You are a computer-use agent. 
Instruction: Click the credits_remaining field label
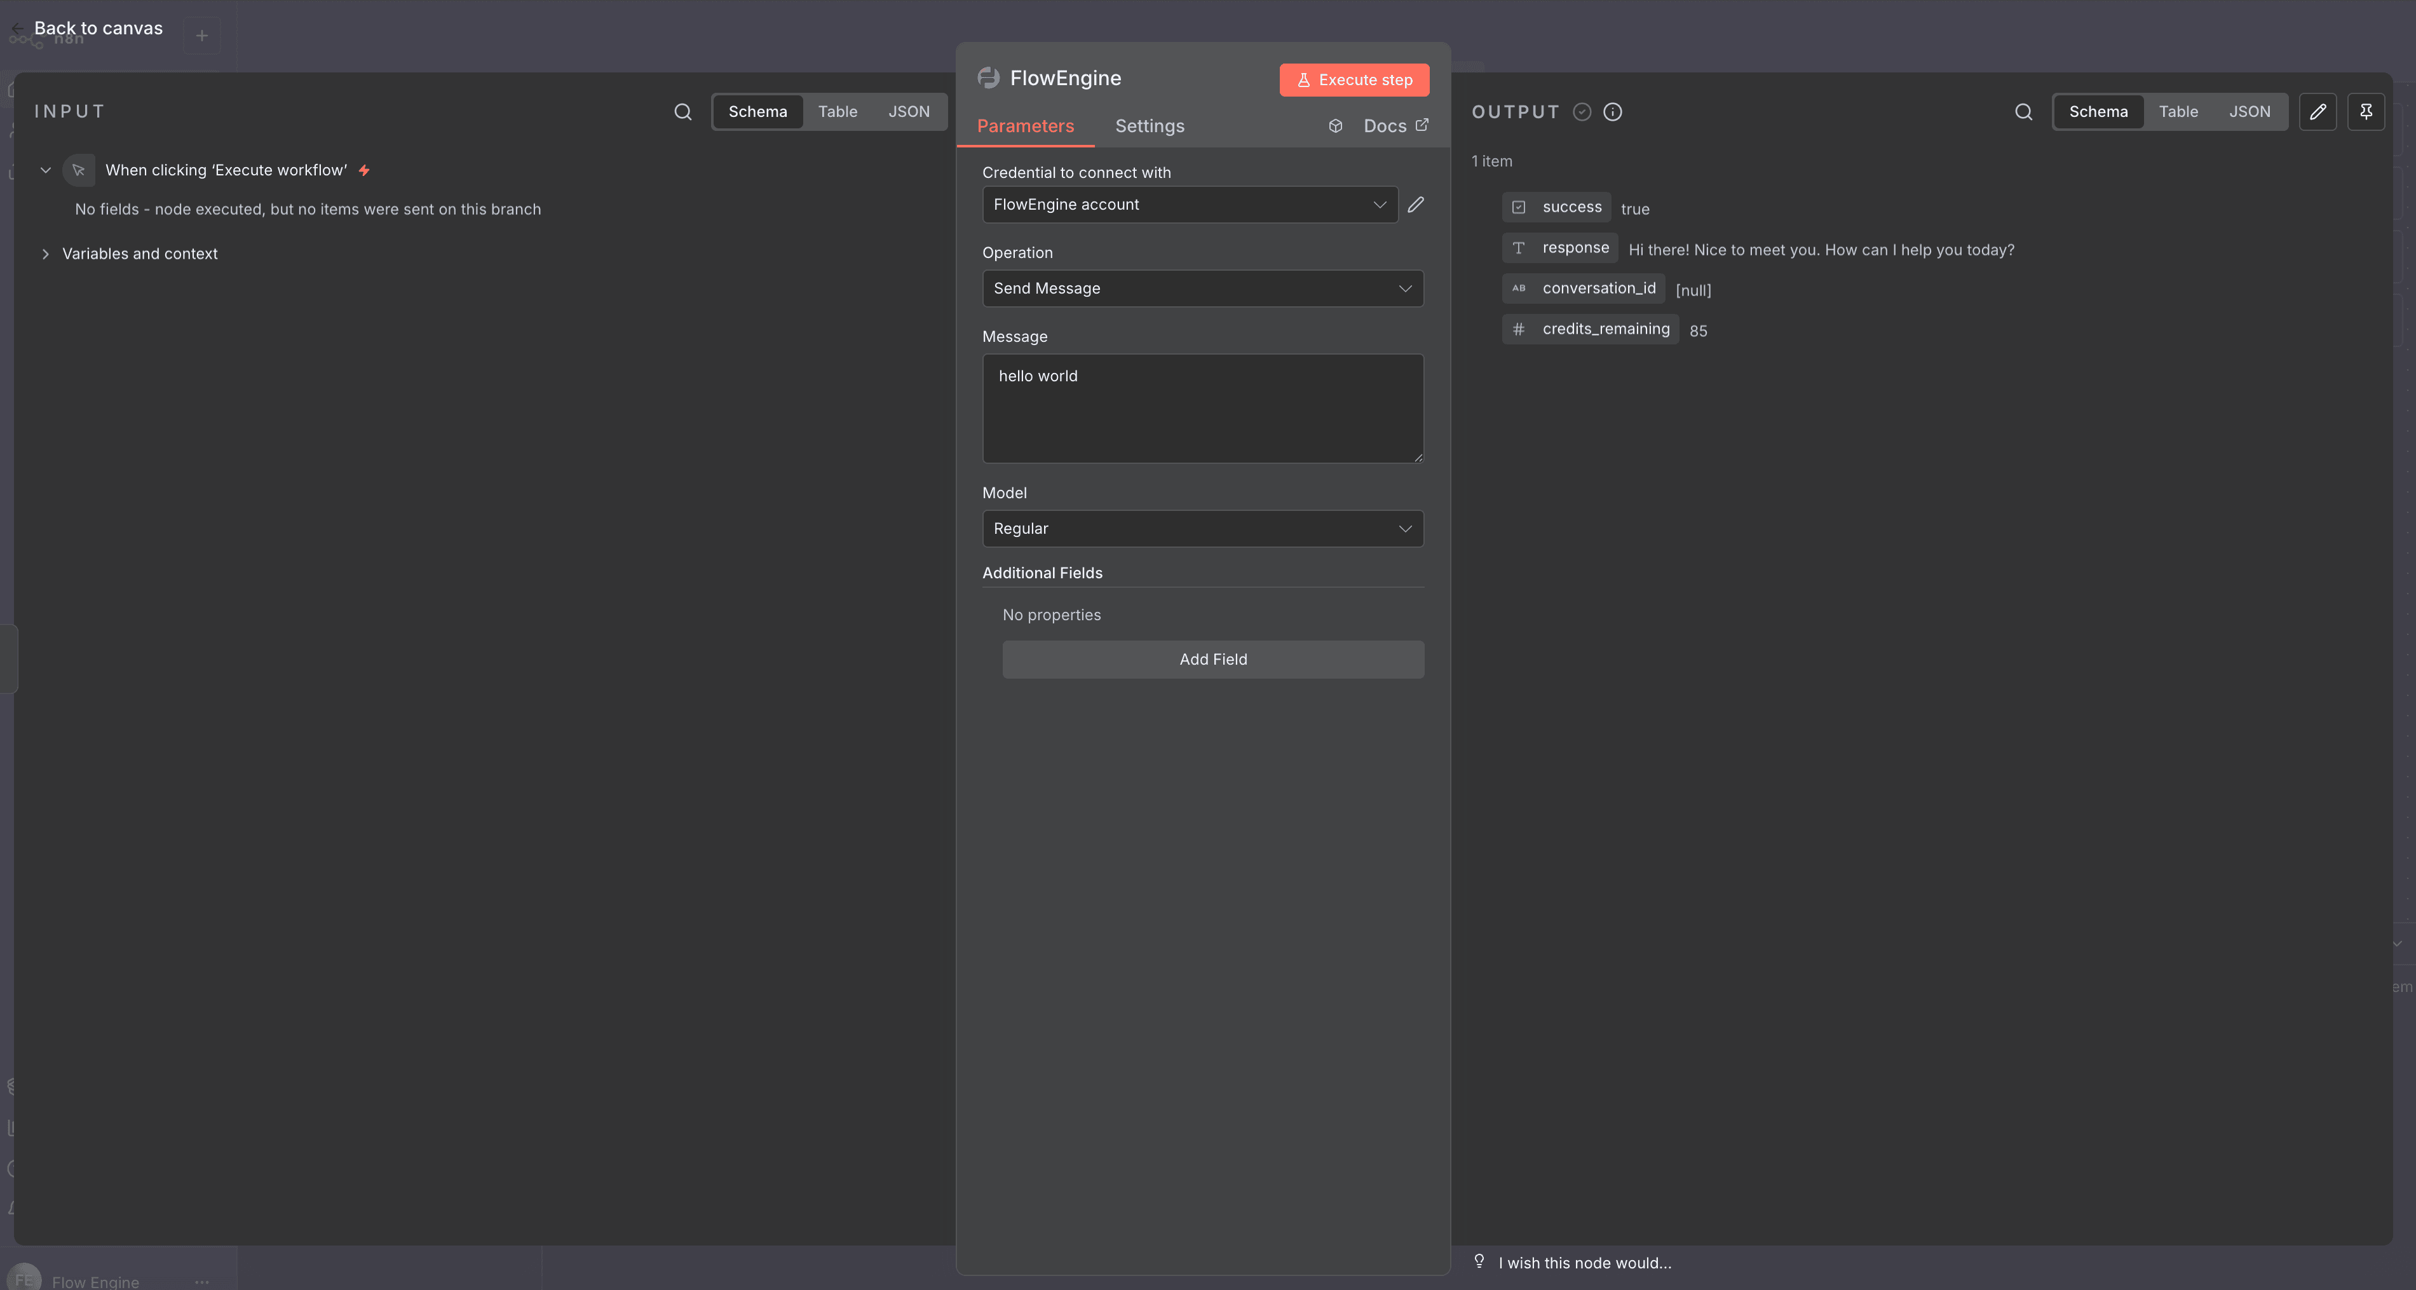[x=1606, y=329]
